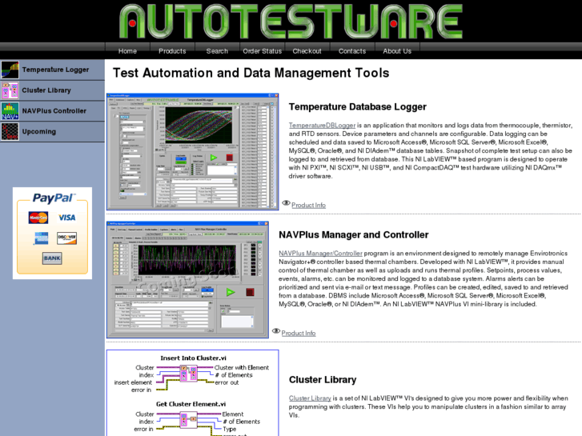Click the Upcoming sidebar icon
The width and height of the screenshot is (582, 436).
[10, 132]
